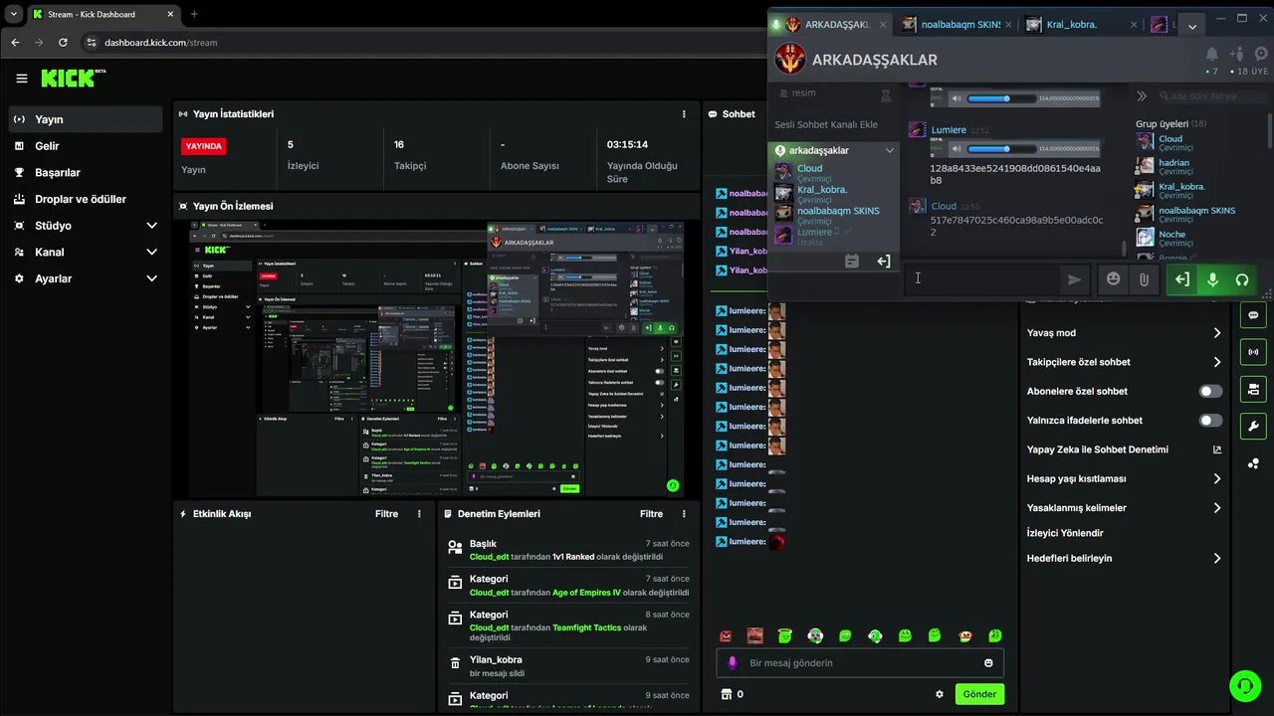
Task: Collapse the group members panel double-chevron
Action: click(x=1142, y=96)
